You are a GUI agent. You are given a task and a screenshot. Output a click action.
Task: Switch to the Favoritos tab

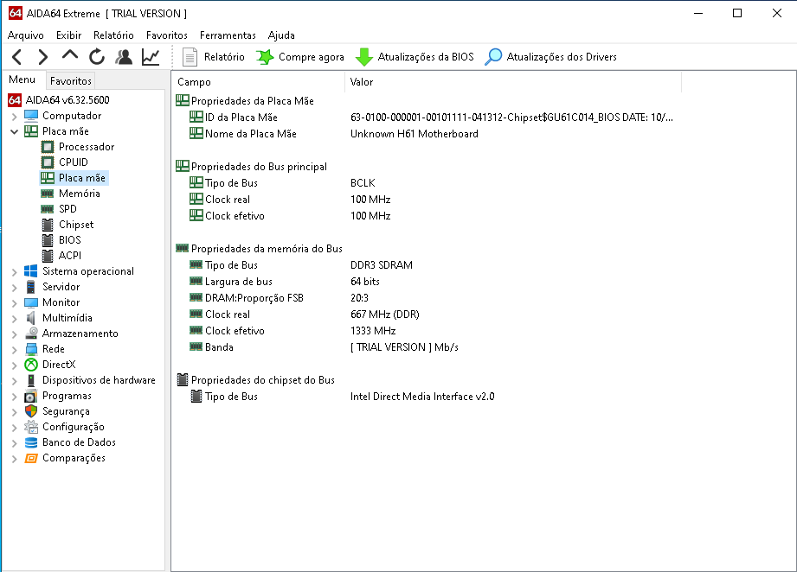[71, 80]
